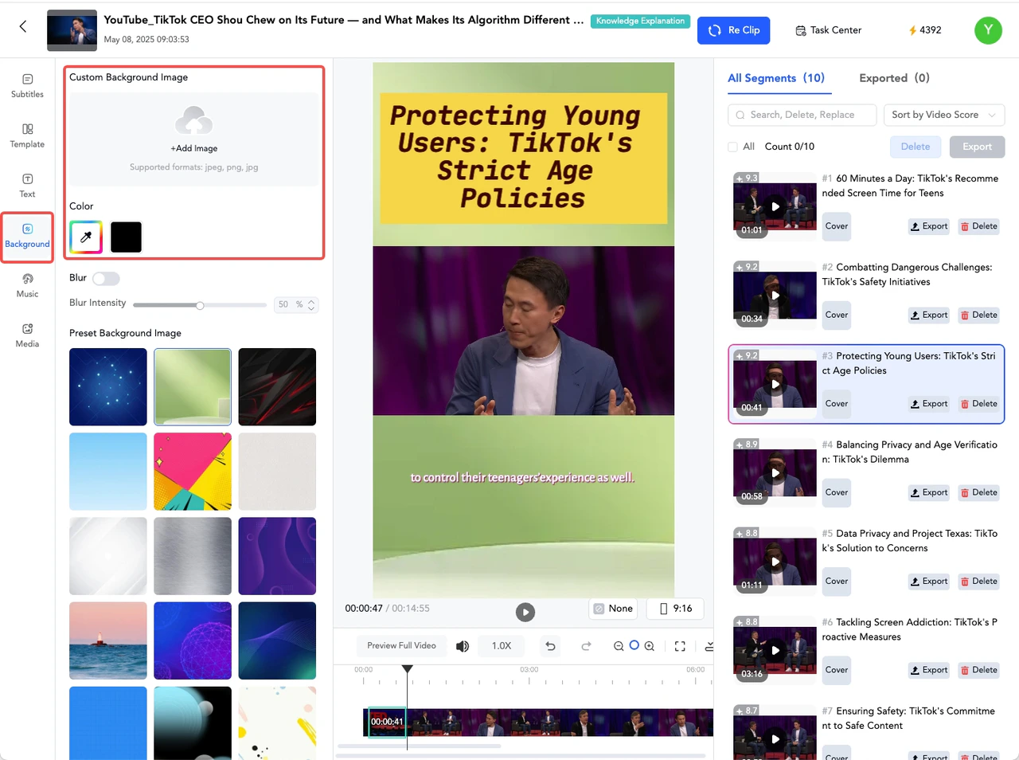Click the bulk Export button

point(977,147)
